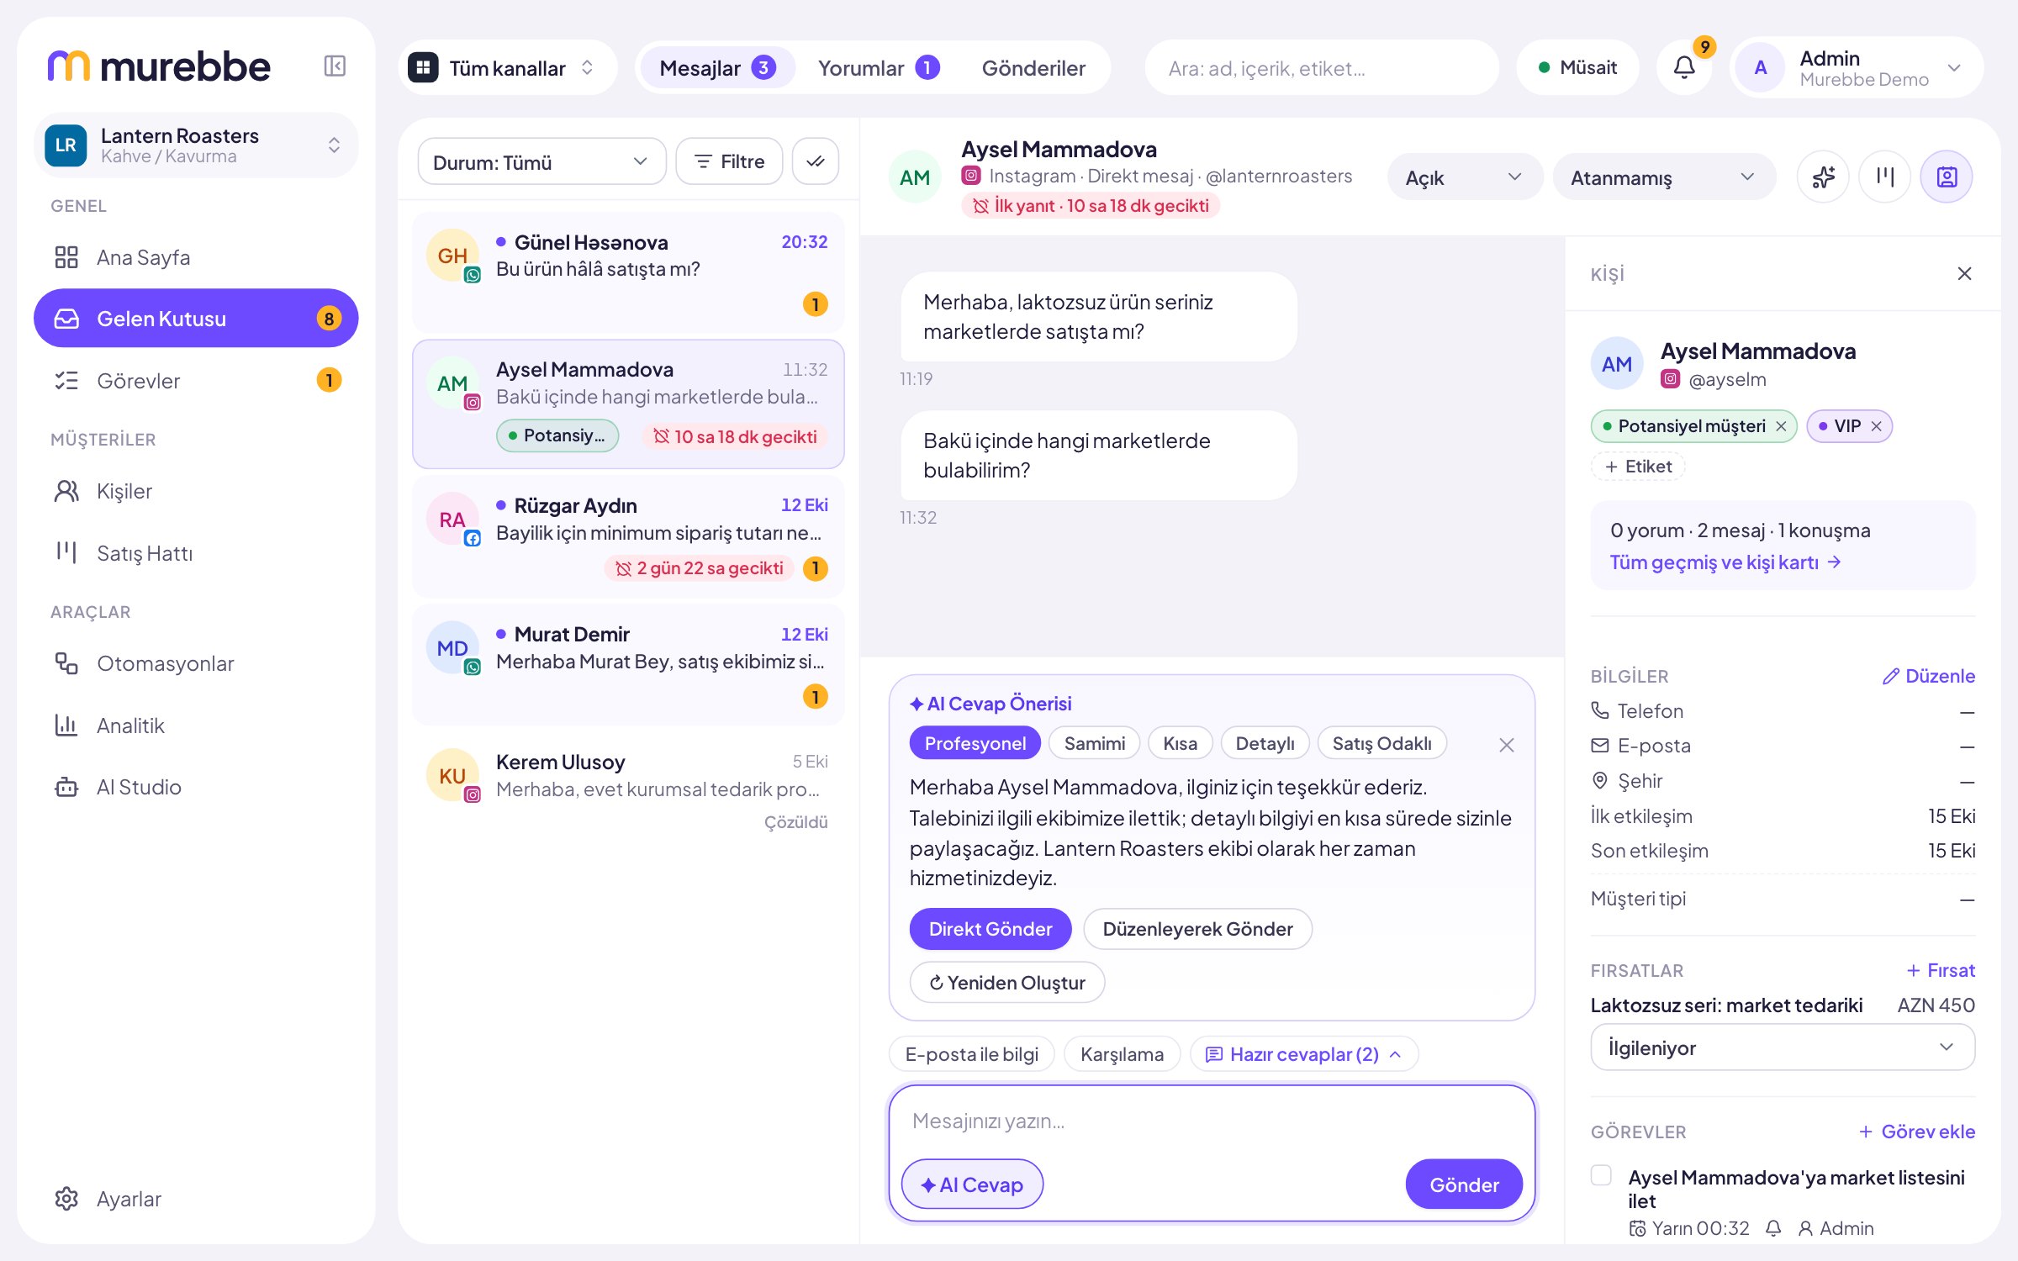
Task: Open Satış Hattı in sidebar
Action: click(x=196, y=553)
